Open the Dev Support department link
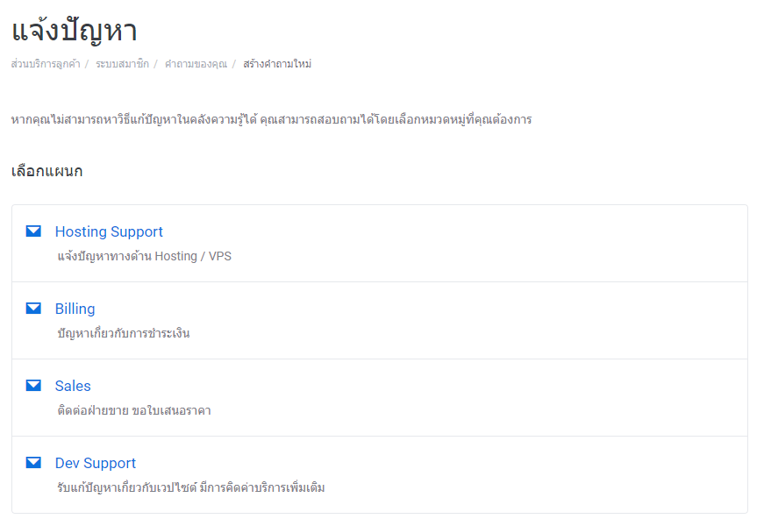This screenshot has height=526, width=764. tap(95, 463)
